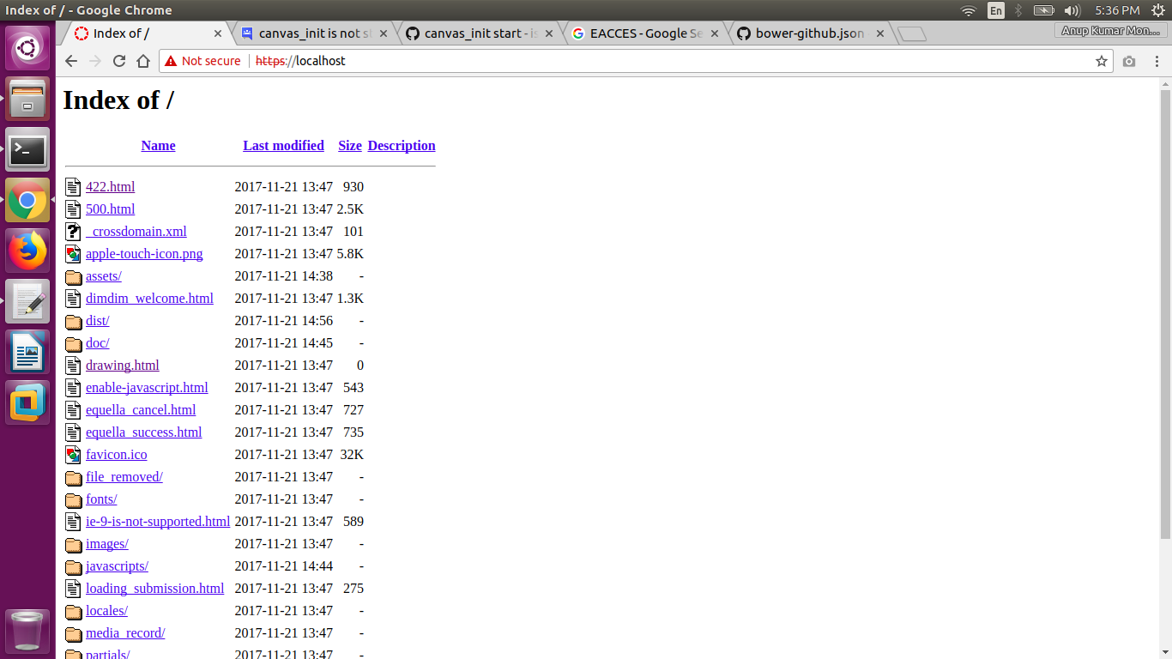Open the Terminal from the dock
The height and width of the screenshot is (659, 1172).
tap(27, 150)
